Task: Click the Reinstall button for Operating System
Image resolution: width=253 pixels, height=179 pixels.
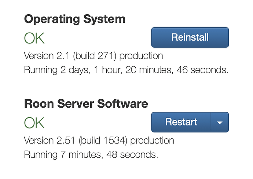Action: coord(190,37)
